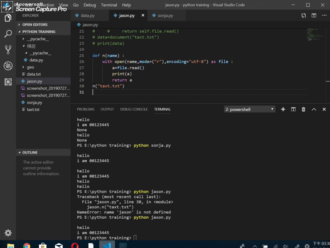Open the Extensions view icon
Screen dimensions: 330x248
[8, 82]
